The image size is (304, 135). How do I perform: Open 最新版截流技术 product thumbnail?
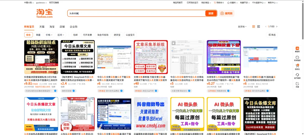(x=41, y=57)
